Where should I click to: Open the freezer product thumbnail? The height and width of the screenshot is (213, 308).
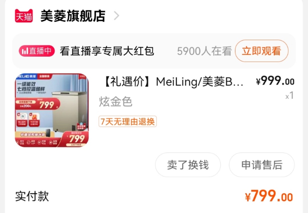52,110
